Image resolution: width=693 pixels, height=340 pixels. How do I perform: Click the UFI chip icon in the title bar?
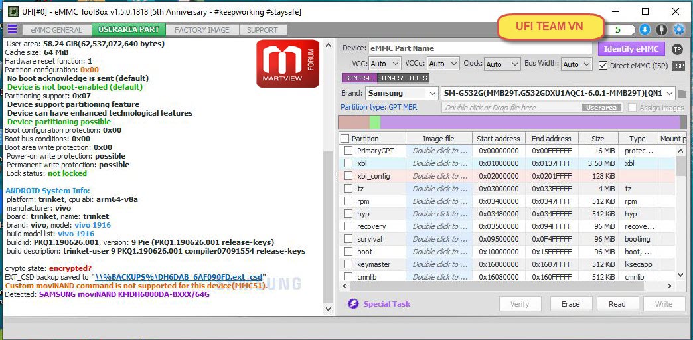14,12
